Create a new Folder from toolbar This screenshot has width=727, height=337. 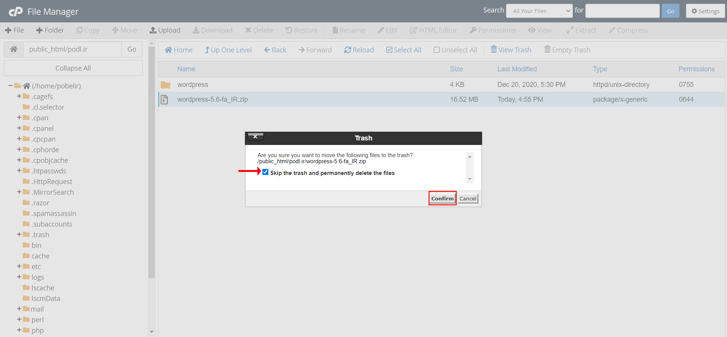[50, 30]
